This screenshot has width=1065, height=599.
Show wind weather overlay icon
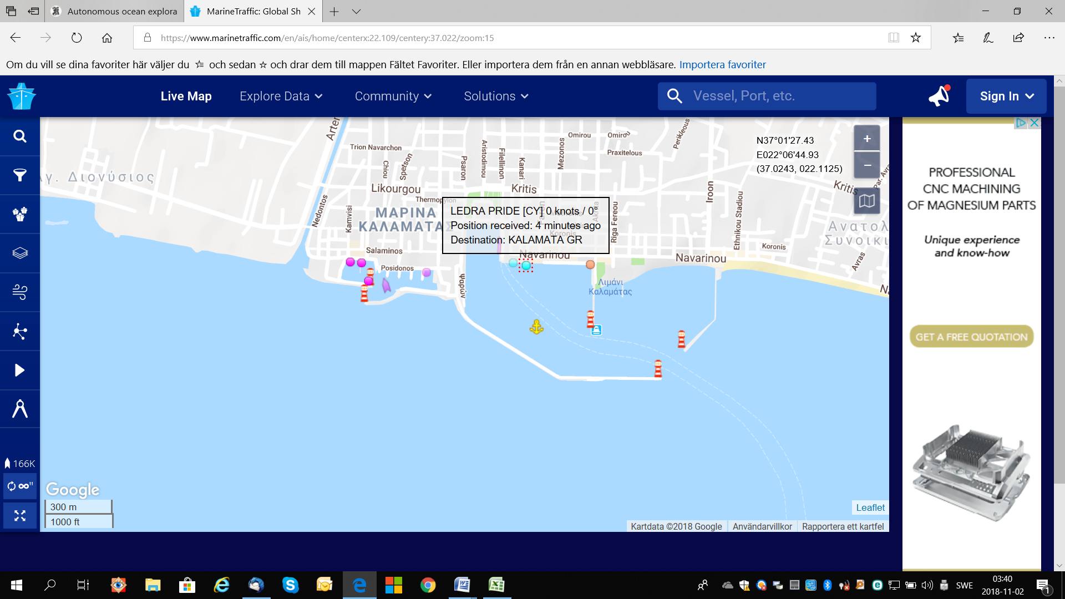[20, 292]
